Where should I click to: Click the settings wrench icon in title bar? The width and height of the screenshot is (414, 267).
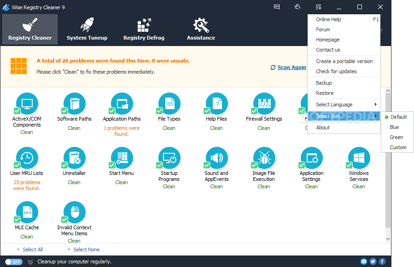click(297, 7)
